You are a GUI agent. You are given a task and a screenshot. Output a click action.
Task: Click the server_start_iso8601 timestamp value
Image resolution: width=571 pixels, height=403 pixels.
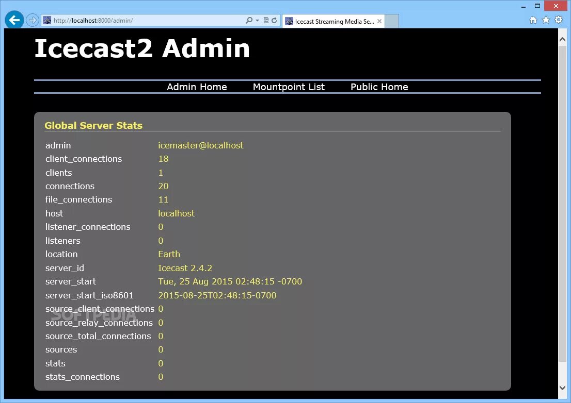217,295
